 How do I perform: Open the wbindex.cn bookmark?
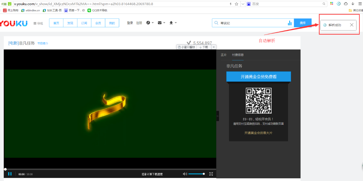31,10
